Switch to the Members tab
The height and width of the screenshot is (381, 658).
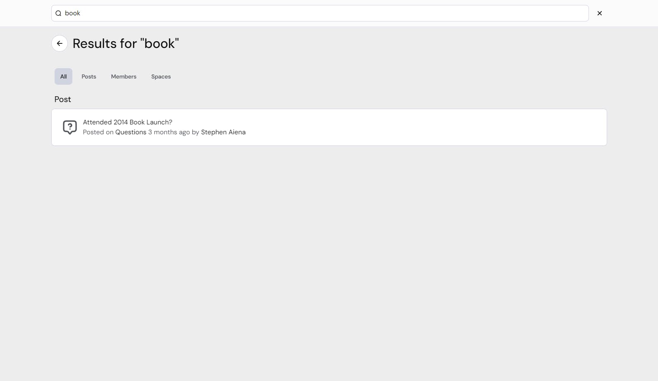pyautogui.click(x=124, y=76)
